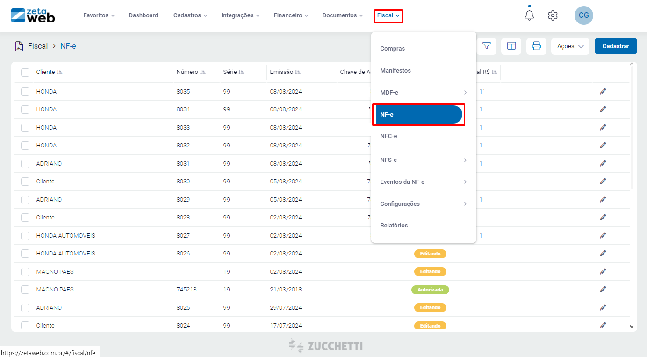Open the column layout icon
This screenshot has width=647, height=357.
[511, 46]
